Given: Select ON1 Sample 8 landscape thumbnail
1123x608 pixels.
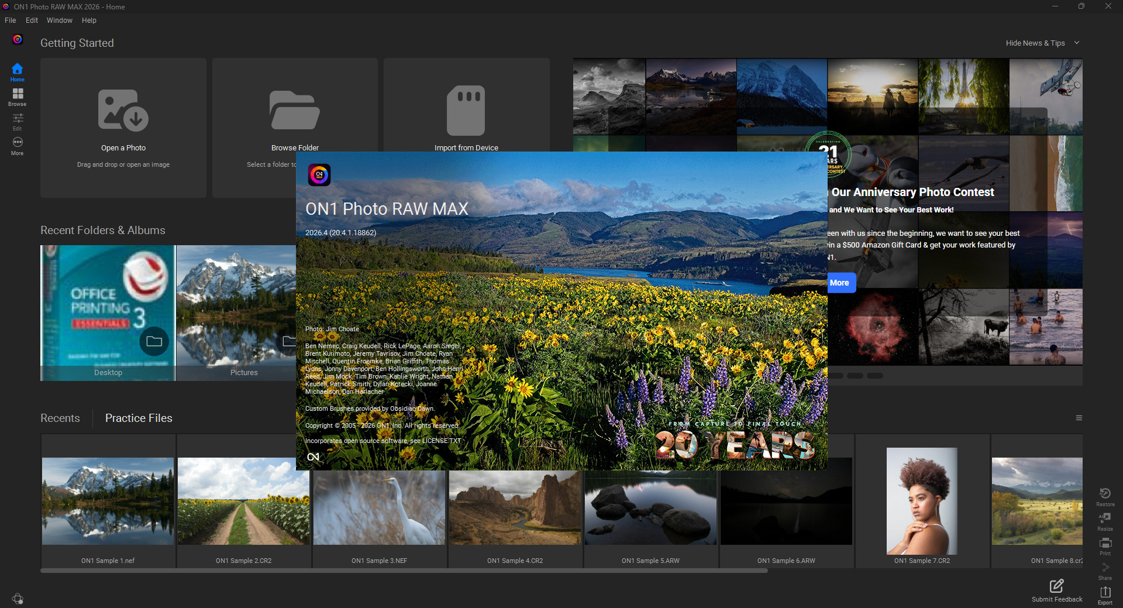Looking at the screenshot, I should 1037,501.
